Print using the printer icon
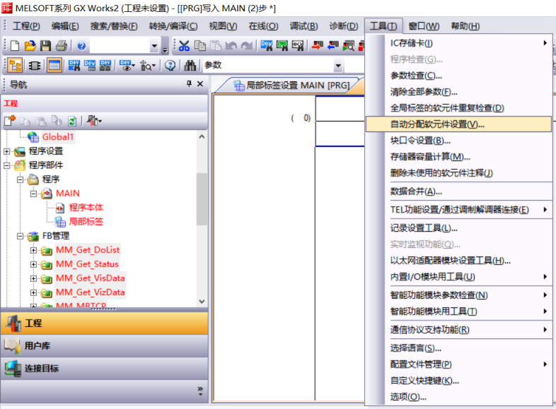This screenshot has height=409, width=556. click(x=62, y=46)
